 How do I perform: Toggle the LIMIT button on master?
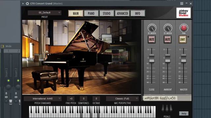pos(183,39)
